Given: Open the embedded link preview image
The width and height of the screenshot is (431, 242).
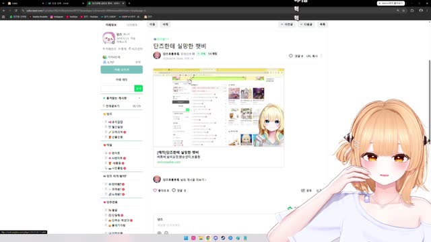Looking at the screenshot, I should (218, 108).
